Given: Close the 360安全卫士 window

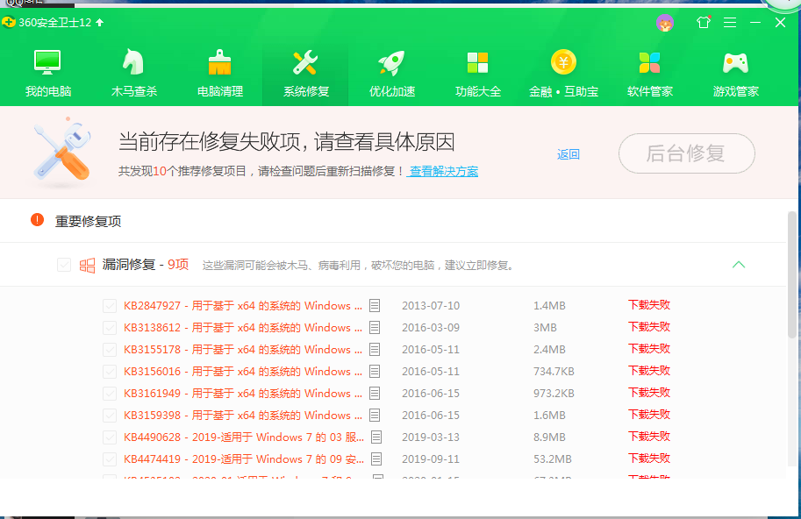Looking at the screenshot, I should (780, 23).
